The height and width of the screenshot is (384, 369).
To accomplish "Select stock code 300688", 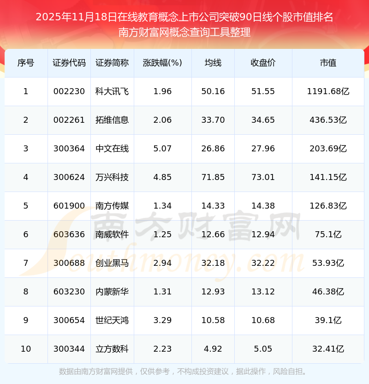I will click(x=69, y=263).
